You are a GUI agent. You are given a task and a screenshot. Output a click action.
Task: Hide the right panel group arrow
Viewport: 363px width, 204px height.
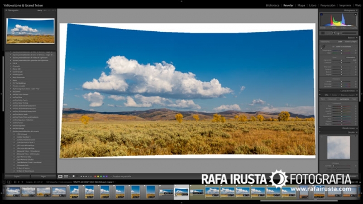point(362,94)
